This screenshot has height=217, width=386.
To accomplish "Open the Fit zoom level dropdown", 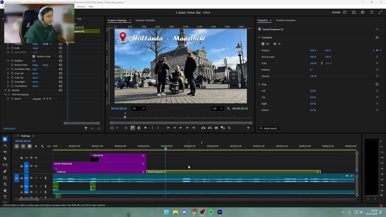I will 139,108.
